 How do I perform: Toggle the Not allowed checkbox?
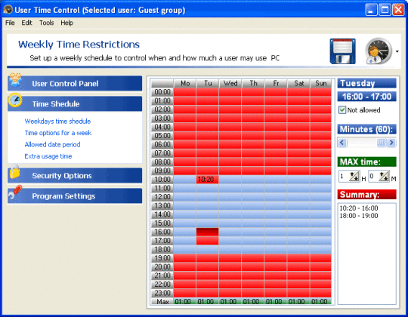[342, 110]
